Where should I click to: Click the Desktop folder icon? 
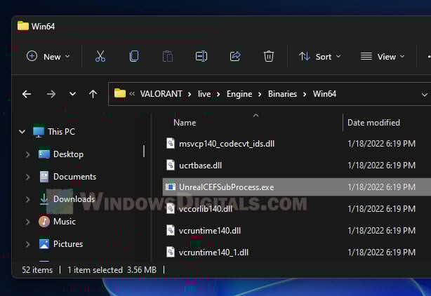[44, 154]
